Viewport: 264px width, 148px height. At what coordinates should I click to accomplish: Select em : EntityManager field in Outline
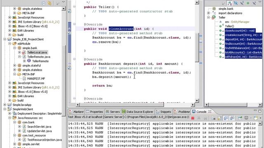237,22
